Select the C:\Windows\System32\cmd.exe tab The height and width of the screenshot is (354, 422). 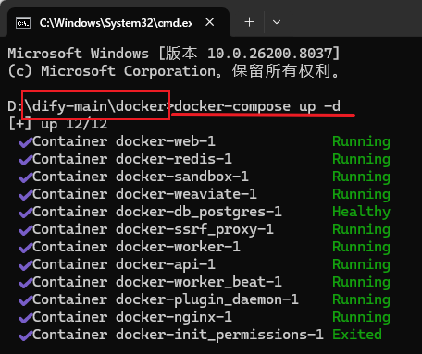[x=118, y=22]
